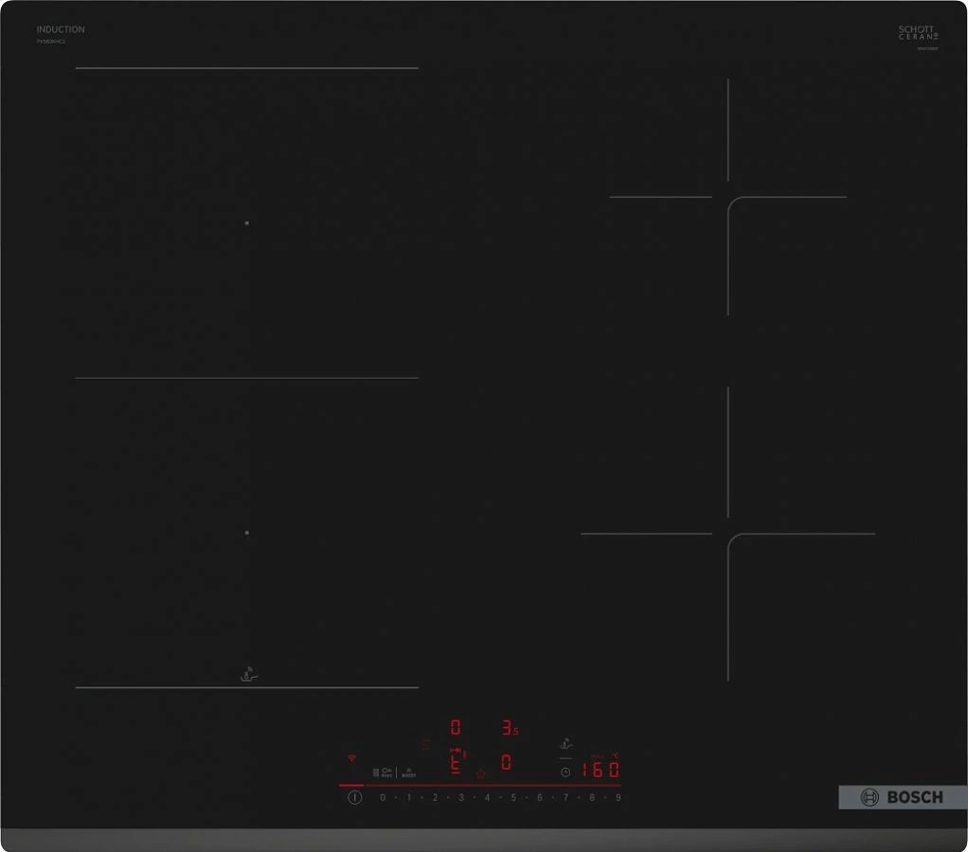Tap the red Wi-Fi Home Connect indicator
The image size is (968, 852).
point(350,758)
